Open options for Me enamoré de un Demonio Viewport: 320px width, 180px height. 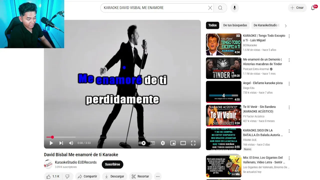(289, 60)
